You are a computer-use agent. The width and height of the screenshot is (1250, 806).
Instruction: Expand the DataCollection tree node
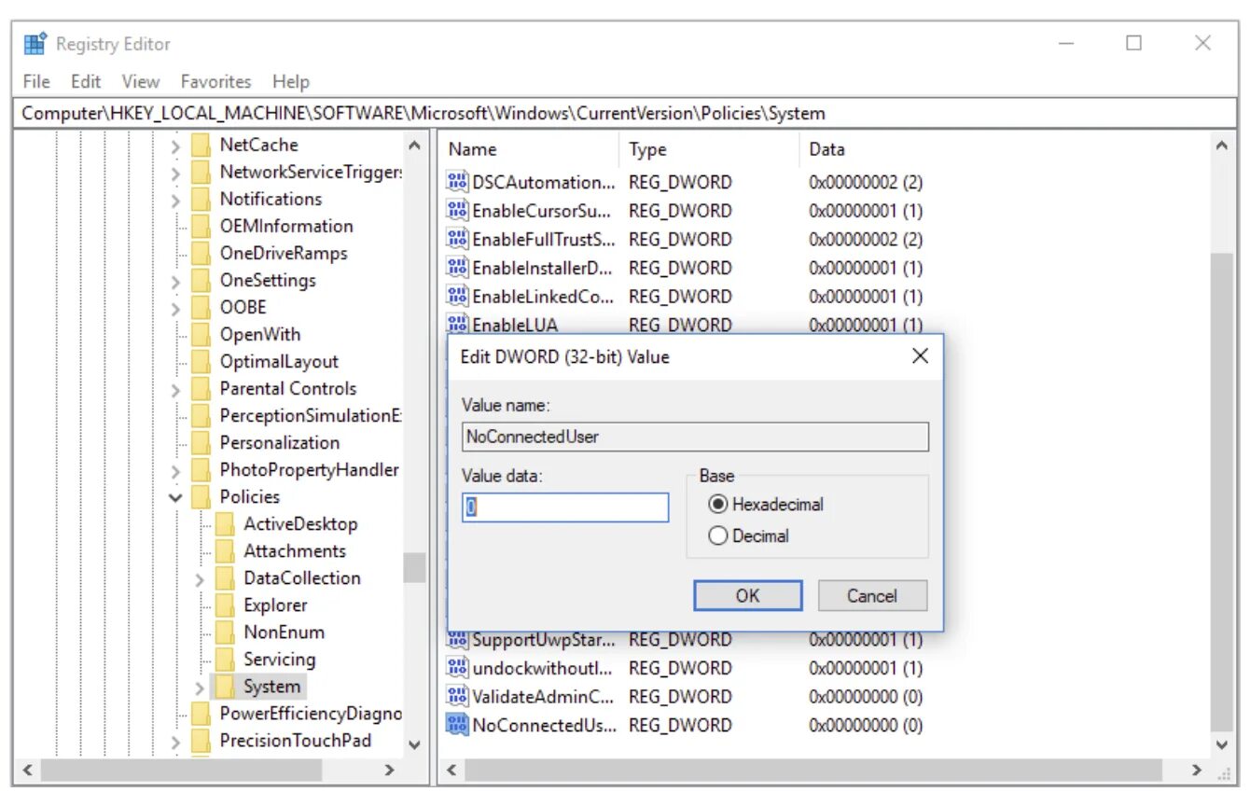(200, 579)
